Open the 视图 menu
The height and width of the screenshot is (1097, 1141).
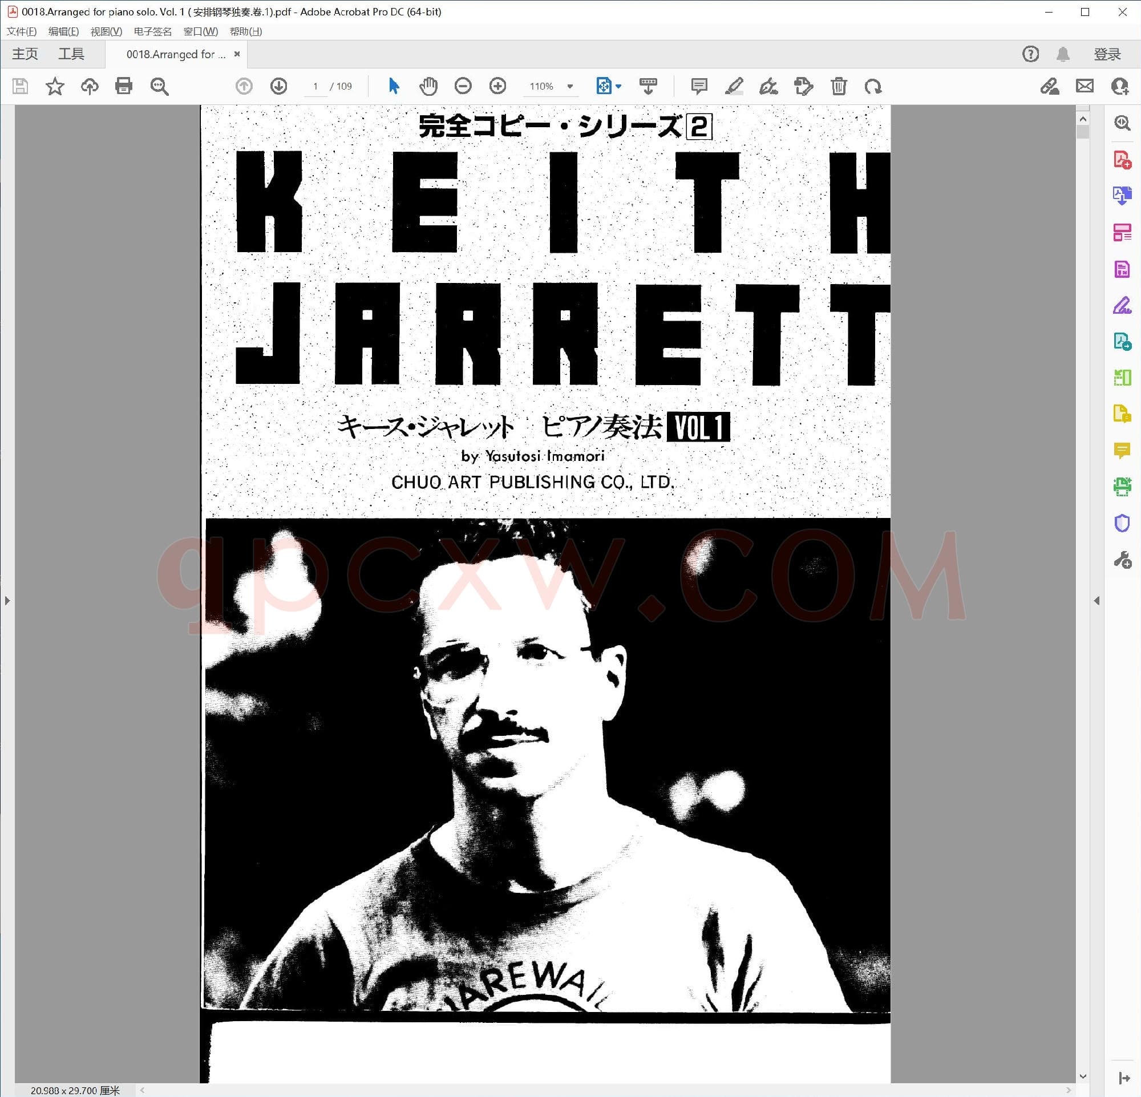click(106, 31)
